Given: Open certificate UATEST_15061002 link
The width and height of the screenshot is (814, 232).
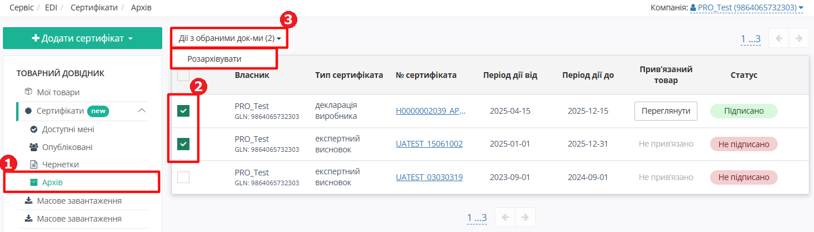Looking at the screenshot, I should 429,144.
